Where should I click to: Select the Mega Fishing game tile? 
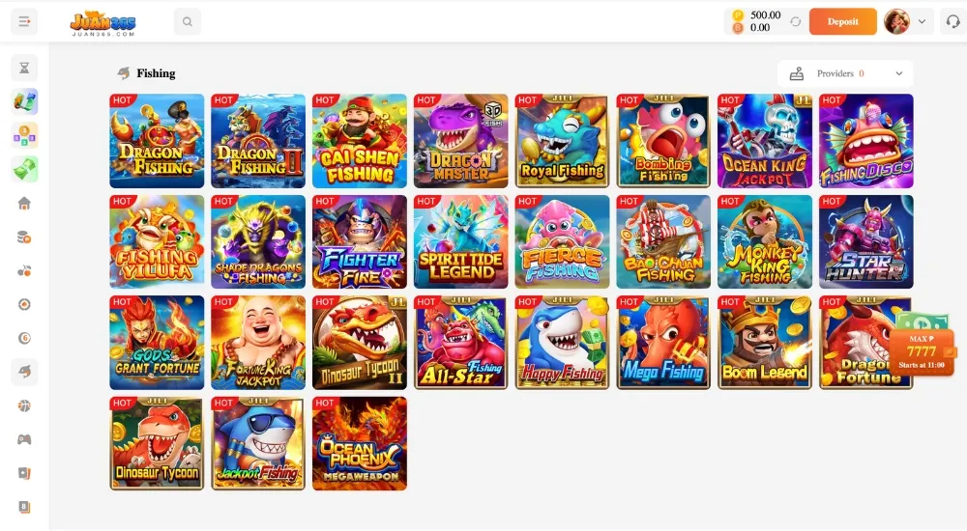point(663,343)
